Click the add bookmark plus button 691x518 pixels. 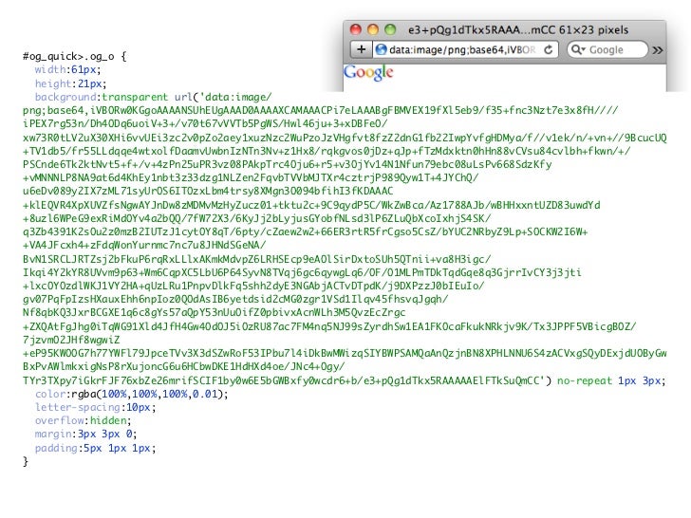click(361, 49)
